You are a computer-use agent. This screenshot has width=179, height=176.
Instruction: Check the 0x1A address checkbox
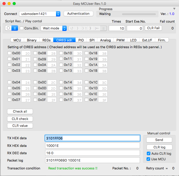click(86, 65)
